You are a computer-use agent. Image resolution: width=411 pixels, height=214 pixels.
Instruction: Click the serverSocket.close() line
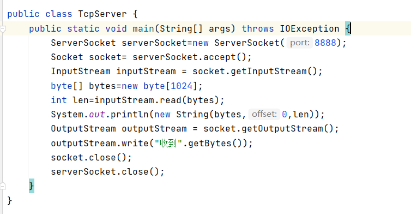pos(107,171)
